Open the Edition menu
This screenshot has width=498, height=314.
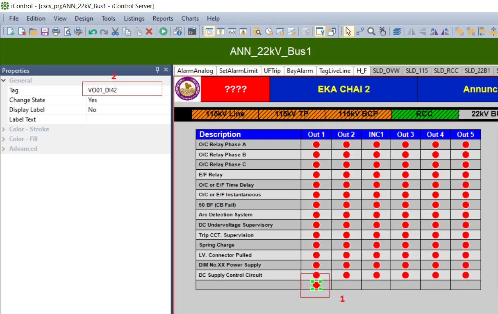coord(36,18)
